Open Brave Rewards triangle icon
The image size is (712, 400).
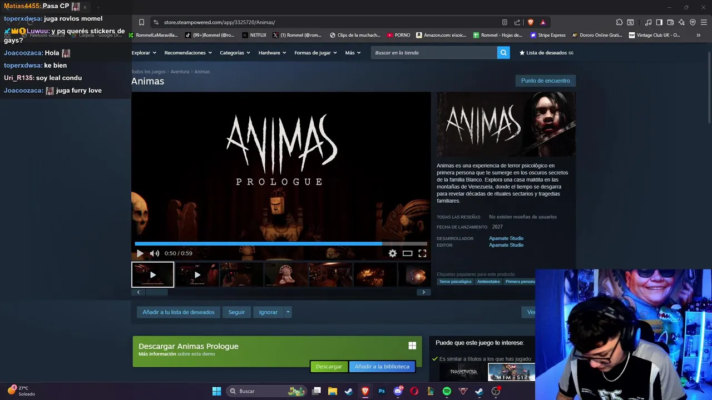click(x=543, y=22)
